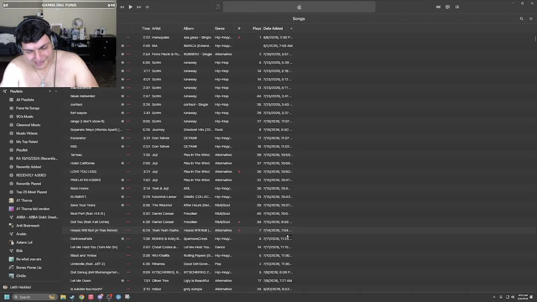Screen dimensions: 537x302
Task: Unfavorite LOVE YOU LESS using its star
Action: (239, 172)
